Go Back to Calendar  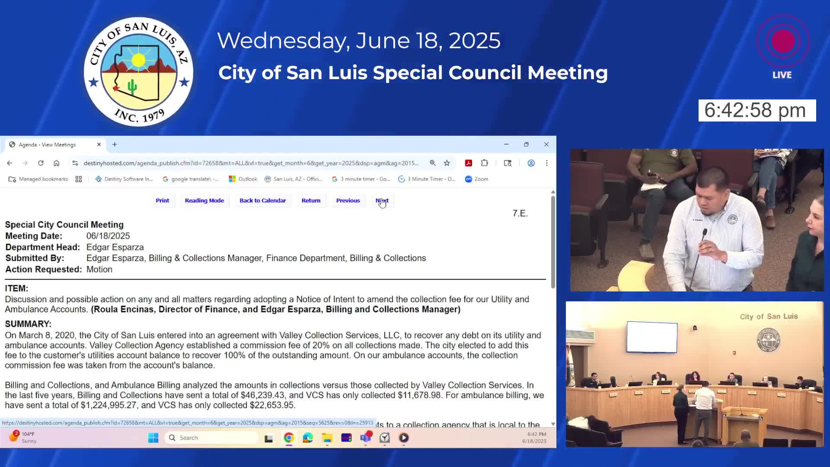(x=262, y=201)
